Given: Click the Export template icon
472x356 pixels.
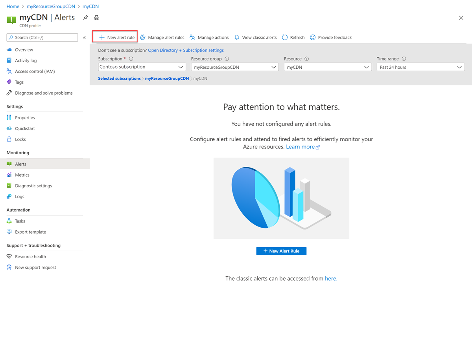Looking at the screenshot, I should [9, 232].
